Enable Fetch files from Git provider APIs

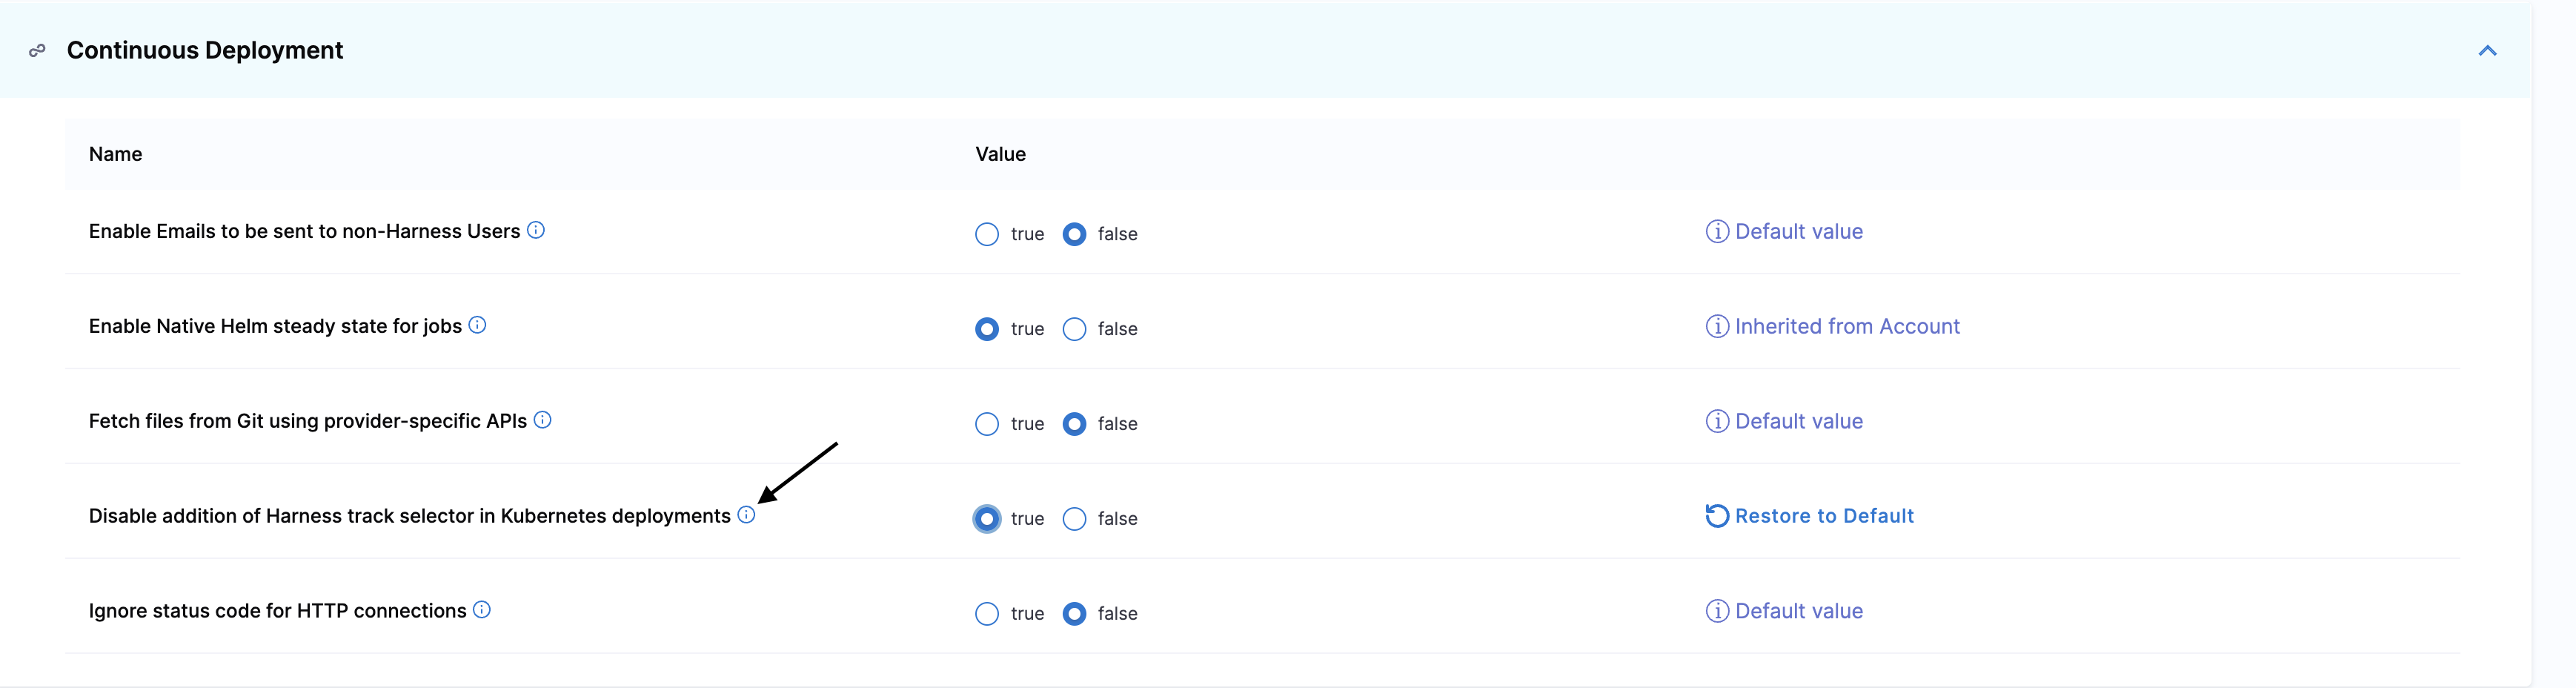pos(987,424)
